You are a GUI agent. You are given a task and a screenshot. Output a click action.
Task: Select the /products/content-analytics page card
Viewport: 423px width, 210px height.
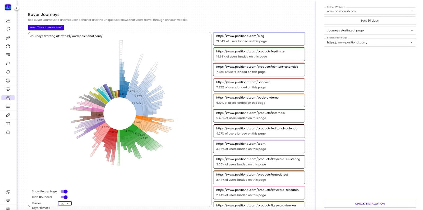pyautogui.click(x=259, y=70)
